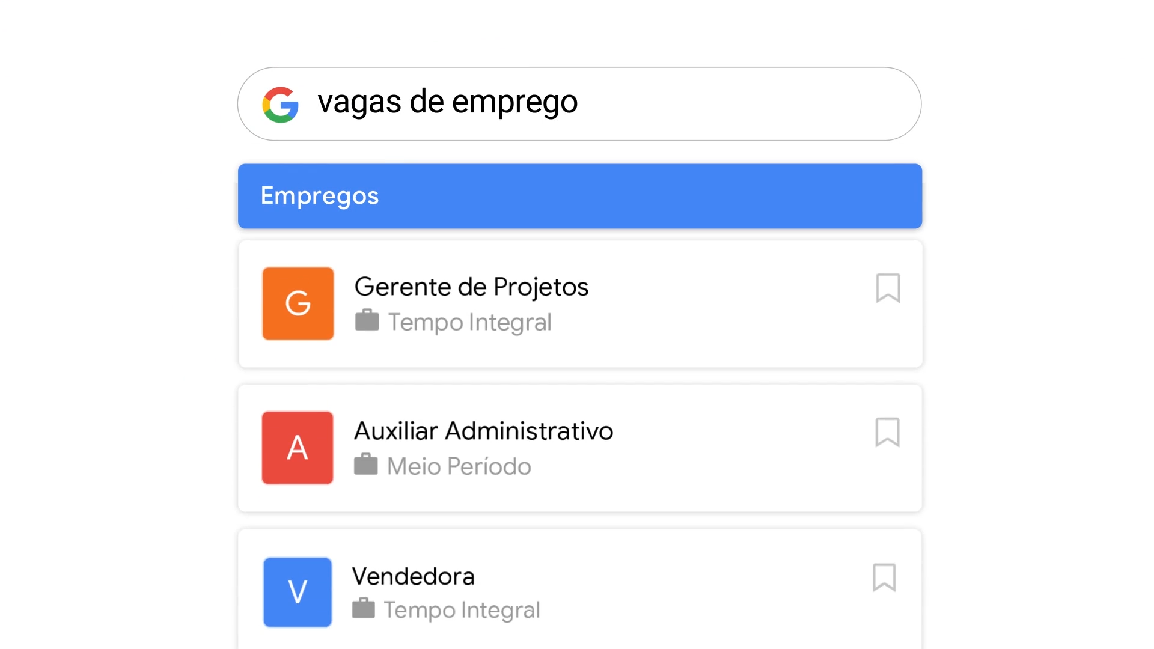The image size is (1154, 649).
Task: Bookmark the Vendedora job listing
Action: coord(884,577)
